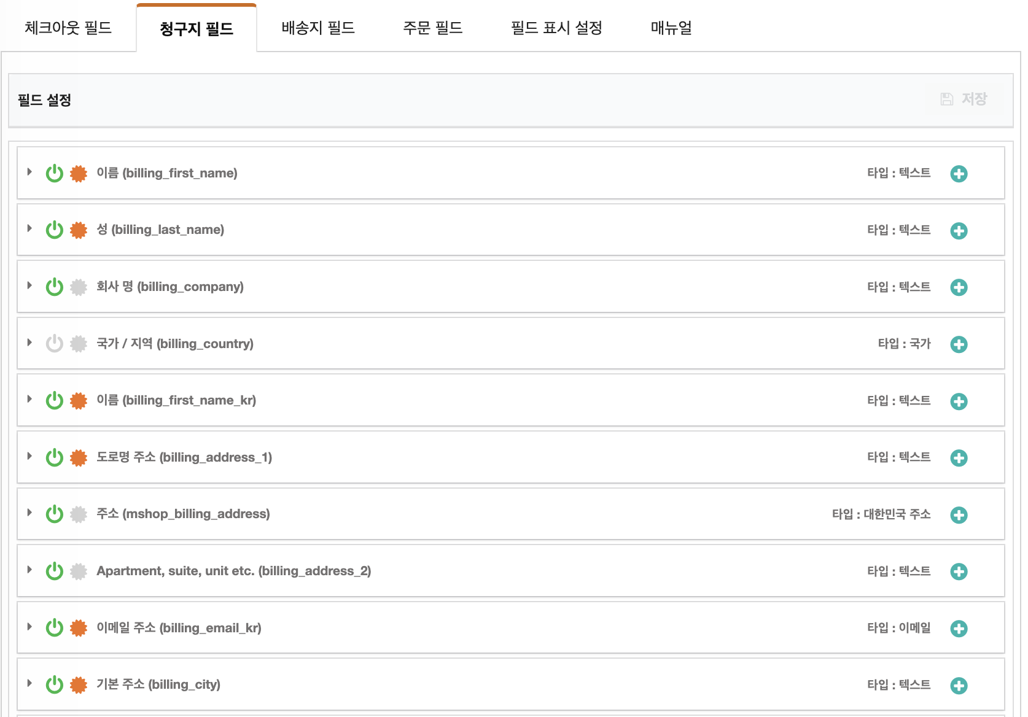Mark billing_company as required via star icon
Viewport: 1028px width, 717px height.
click(79, 287)
